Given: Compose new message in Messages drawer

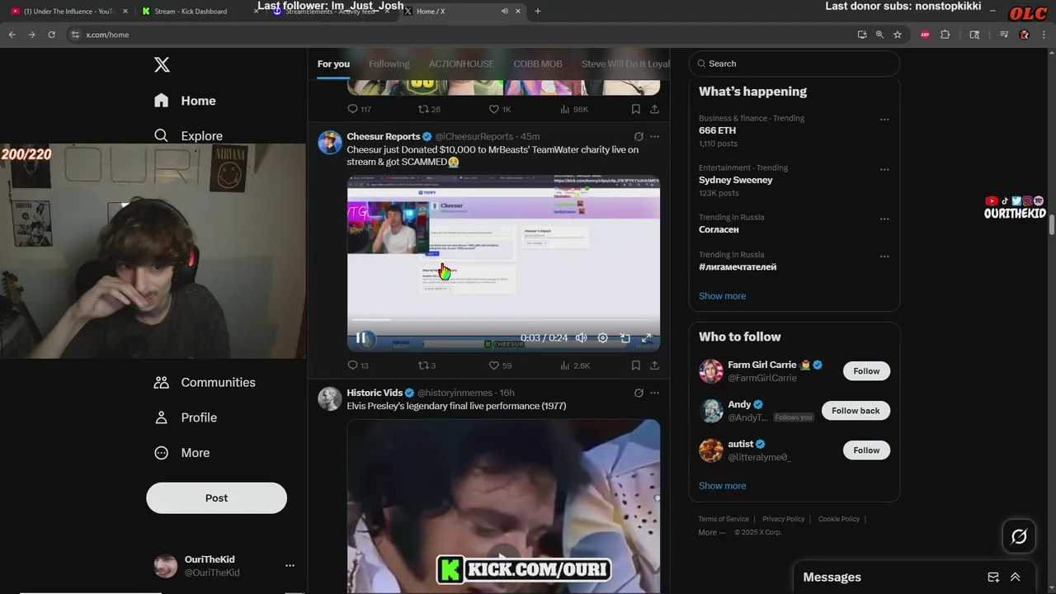Looking at the screenshot, I should (x=993, y=577).
